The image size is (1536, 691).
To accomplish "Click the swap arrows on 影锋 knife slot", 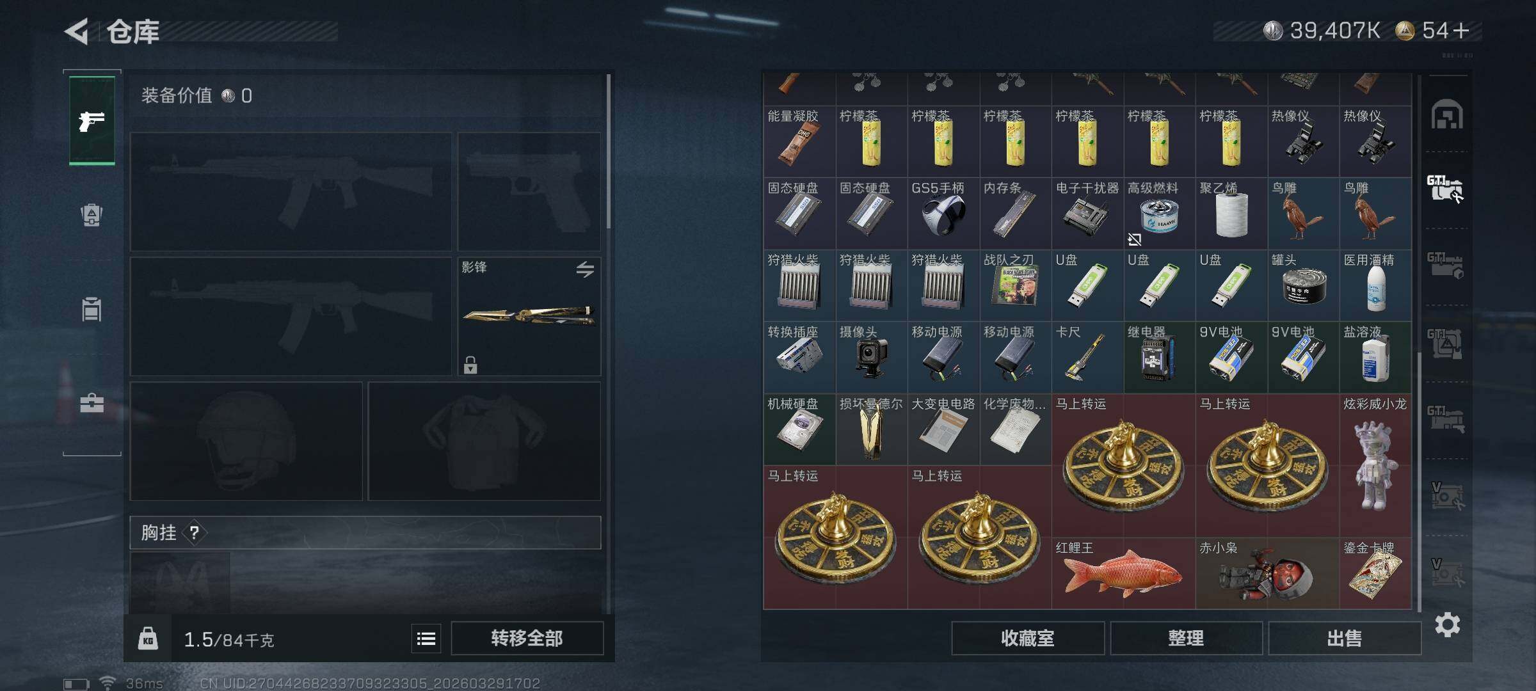I will pos(584,269).
